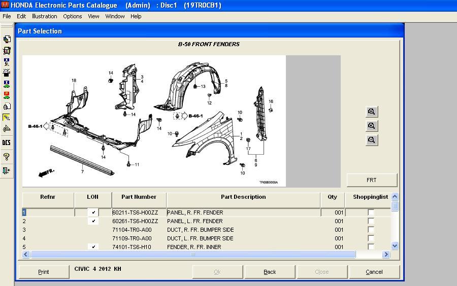Image resolution: width=457 pixels, height=286 pixels.
Task: Click the horizontal scrollbar left arrow
Action: click(26, 254)
